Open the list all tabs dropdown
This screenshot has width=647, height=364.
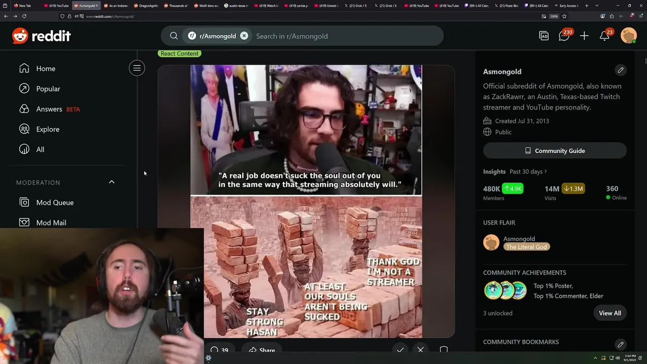[597, 6]
